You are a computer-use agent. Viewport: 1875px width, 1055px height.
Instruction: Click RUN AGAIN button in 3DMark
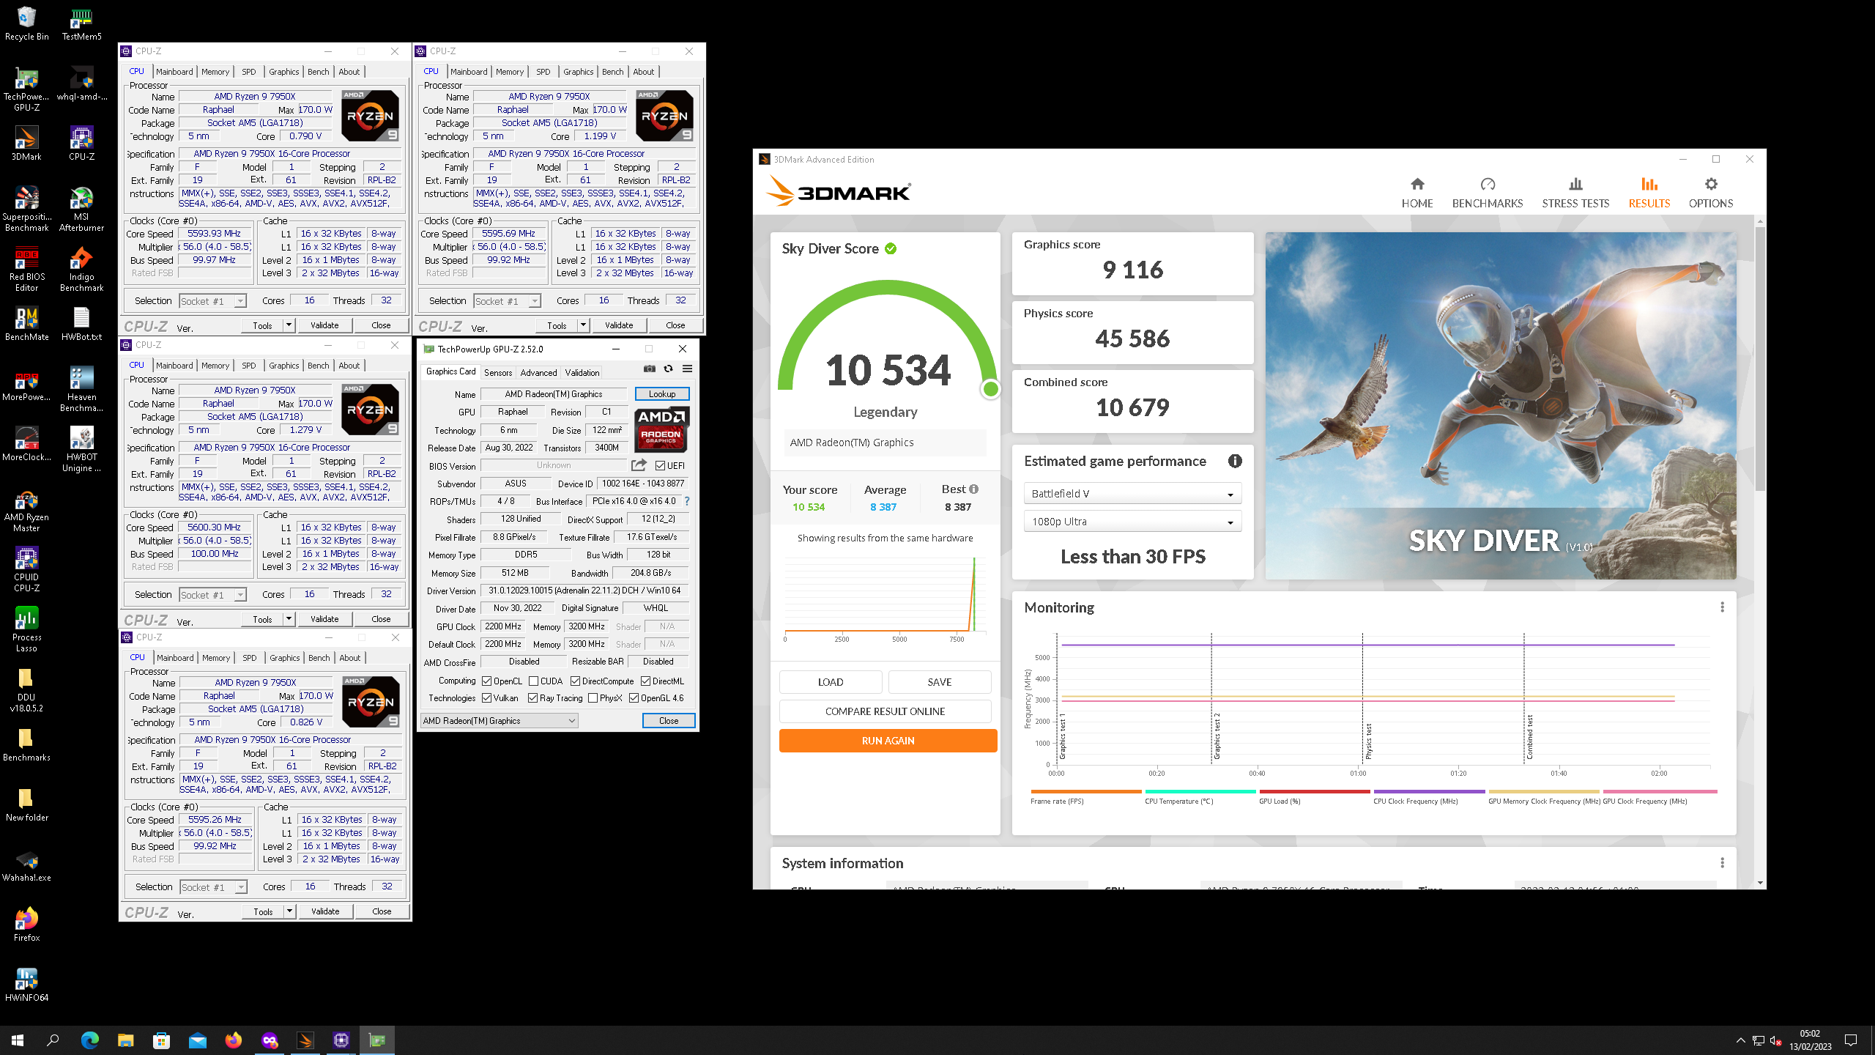pos(888,741)
